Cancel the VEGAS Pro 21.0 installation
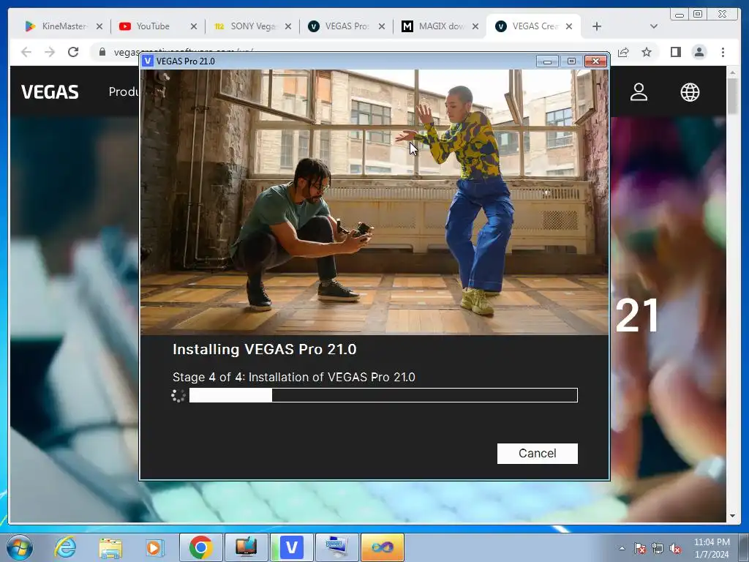The width and height of the screenshot is (749, 562). pyautogui.click(x=538, y=453)
